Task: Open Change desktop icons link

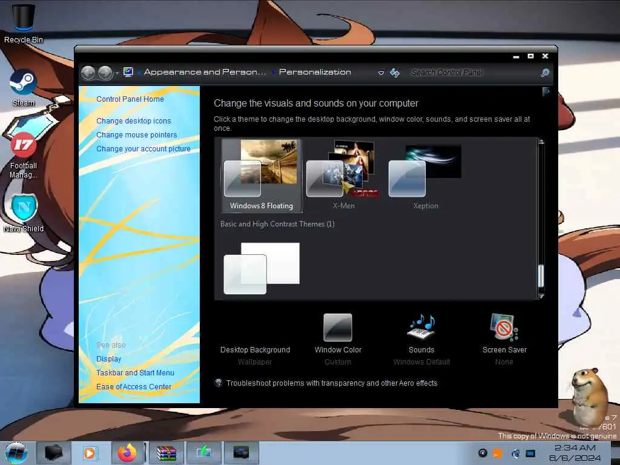Action: click(134, 120)
